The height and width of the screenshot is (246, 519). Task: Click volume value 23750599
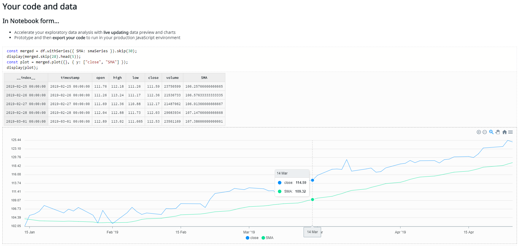coord(172,86)
